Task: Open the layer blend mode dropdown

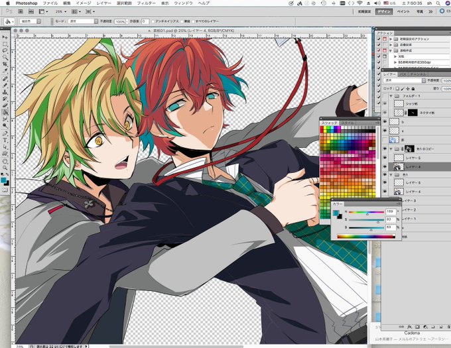Action: pyautogui.click(x=405, y=81)
